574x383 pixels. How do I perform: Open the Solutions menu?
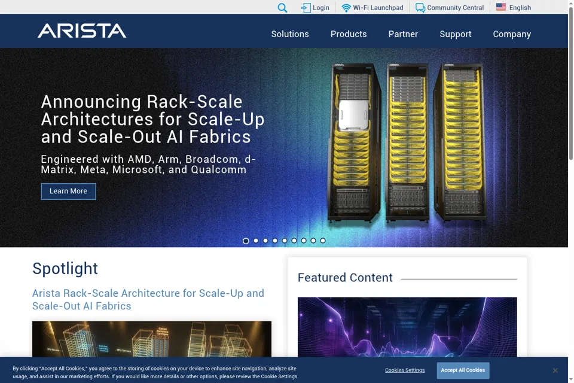290,34
